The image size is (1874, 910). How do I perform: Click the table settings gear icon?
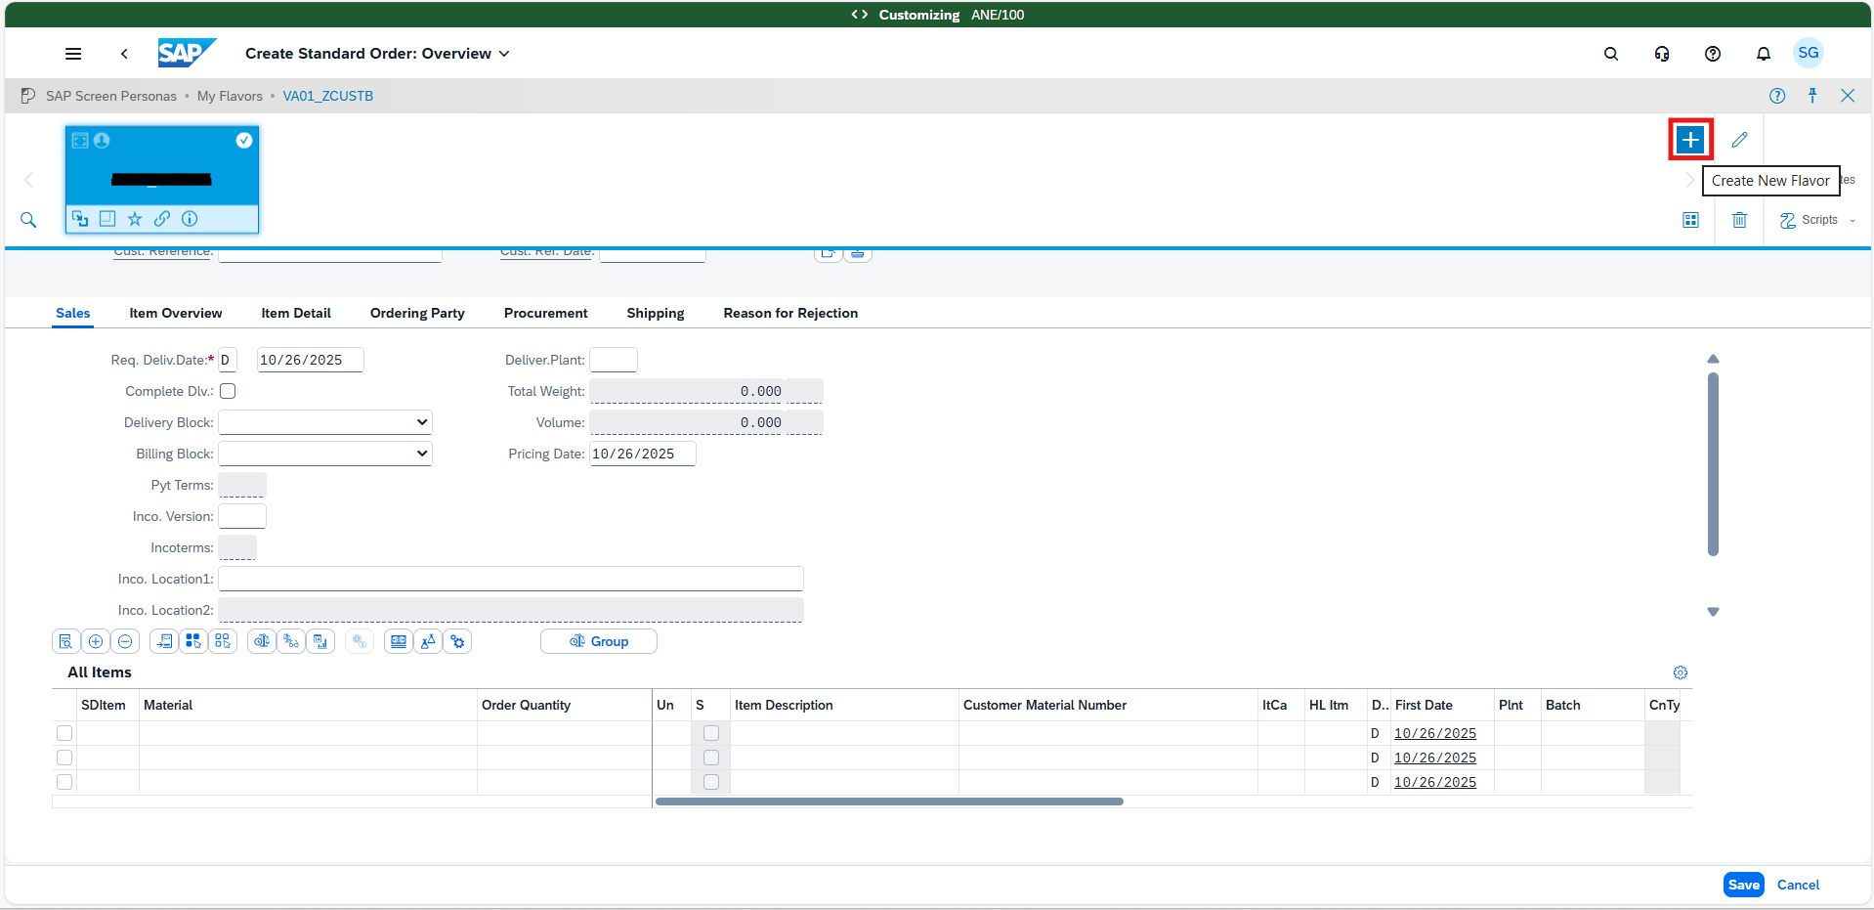pos(1680,672)
